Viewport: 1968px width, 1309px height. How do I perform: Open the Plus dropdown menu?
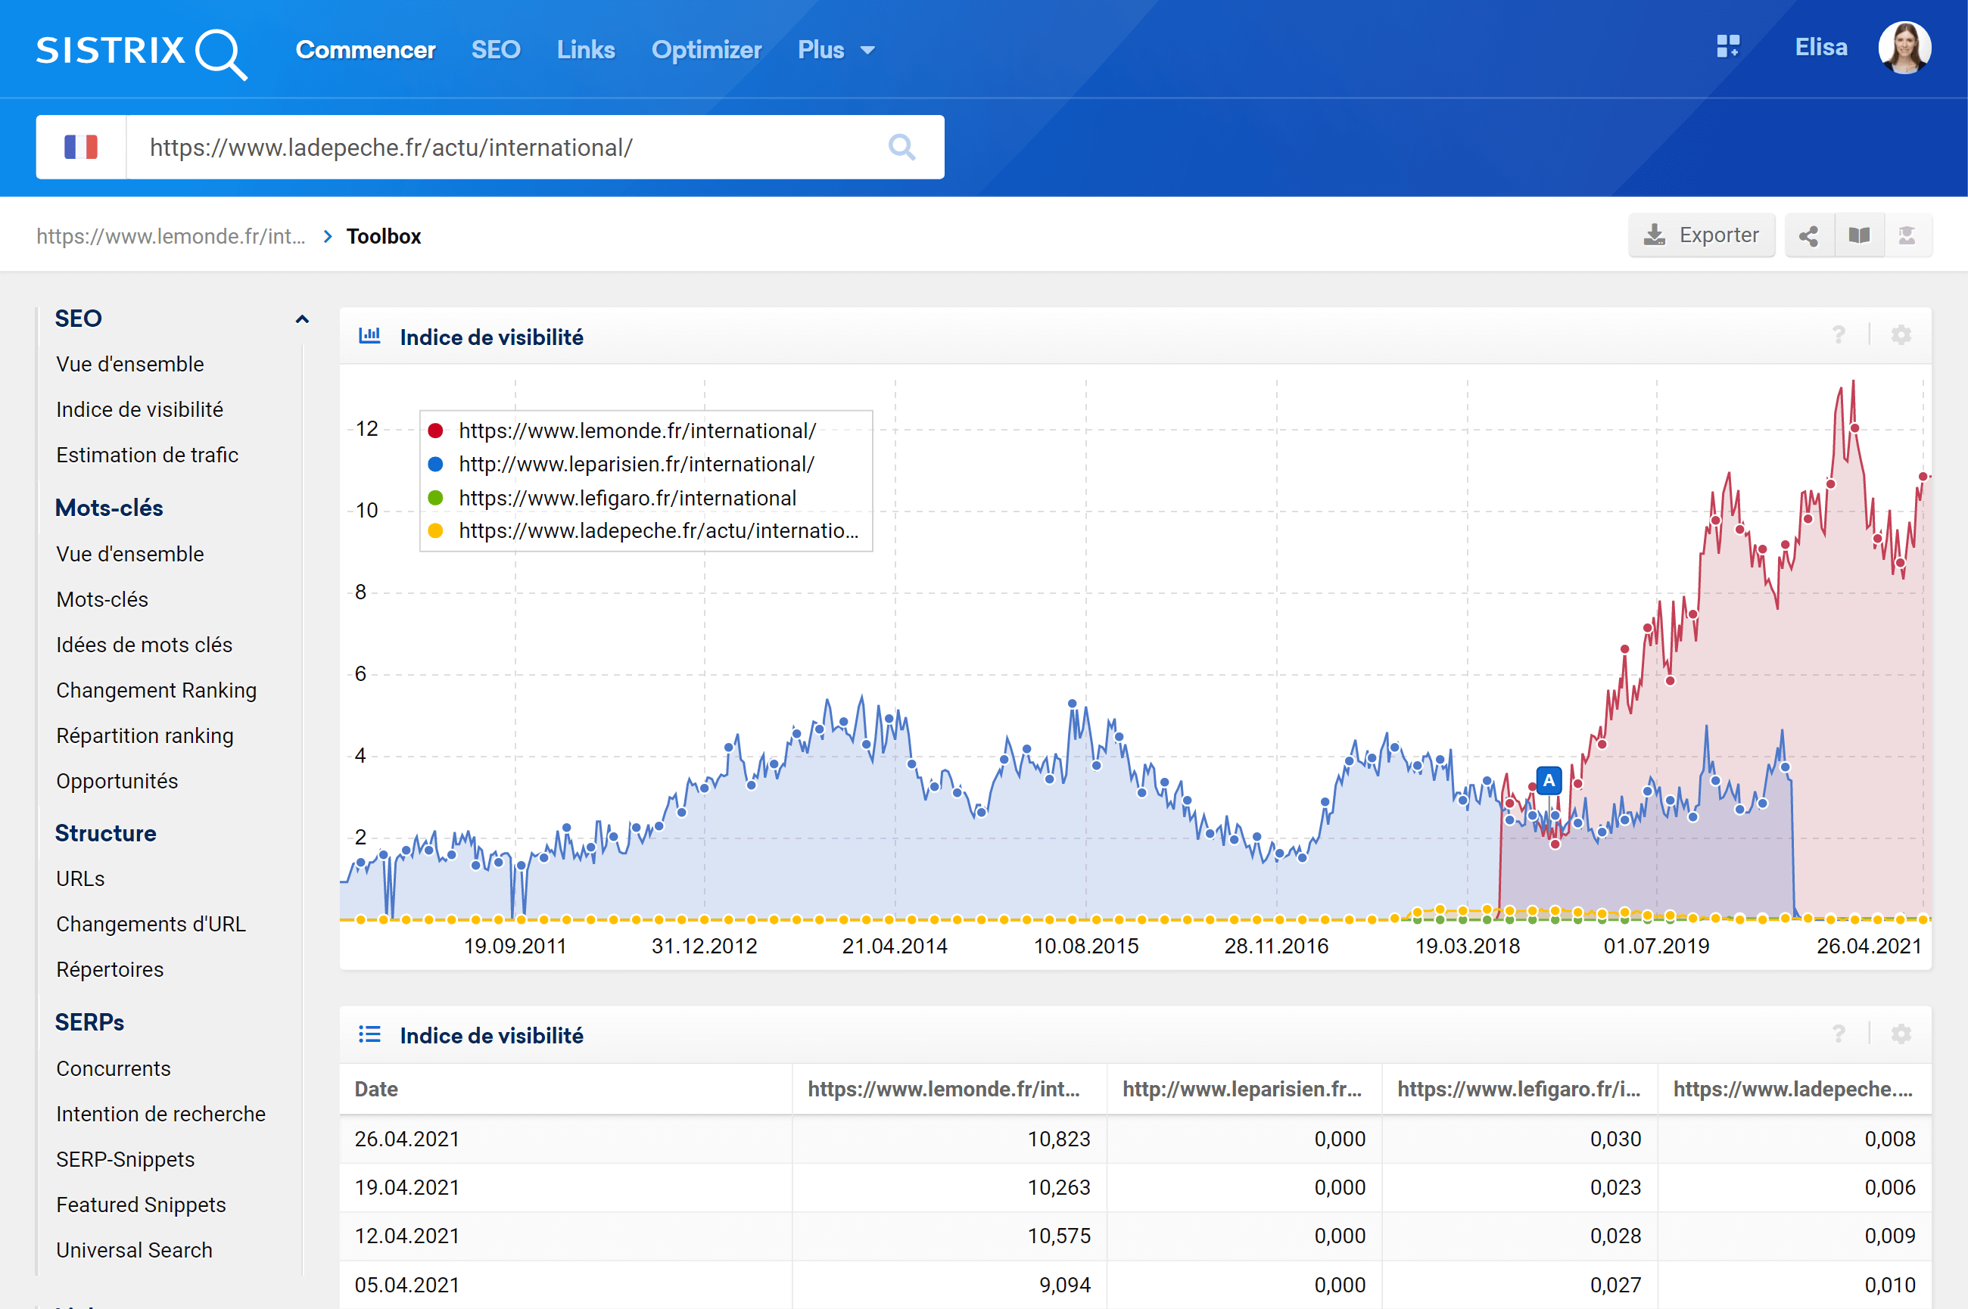(836, 50)
